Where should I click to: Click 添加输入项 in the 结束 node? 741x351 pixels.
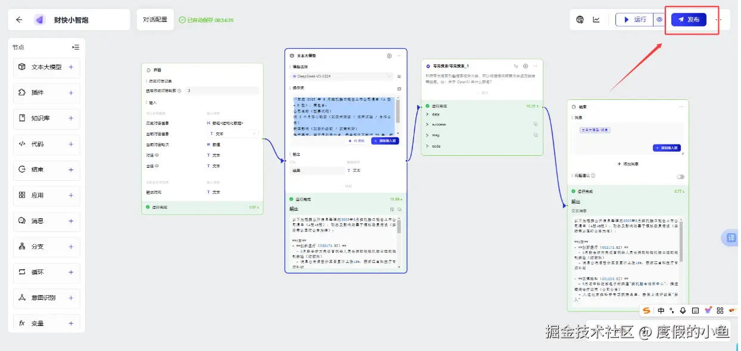[x=667, y=148]
